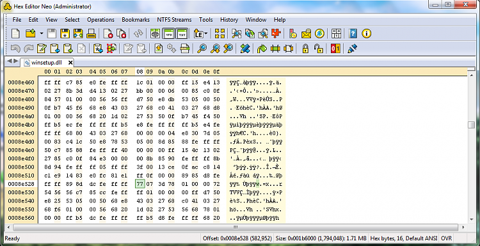Click the single blue magnifier find icon

pos(202,49)
